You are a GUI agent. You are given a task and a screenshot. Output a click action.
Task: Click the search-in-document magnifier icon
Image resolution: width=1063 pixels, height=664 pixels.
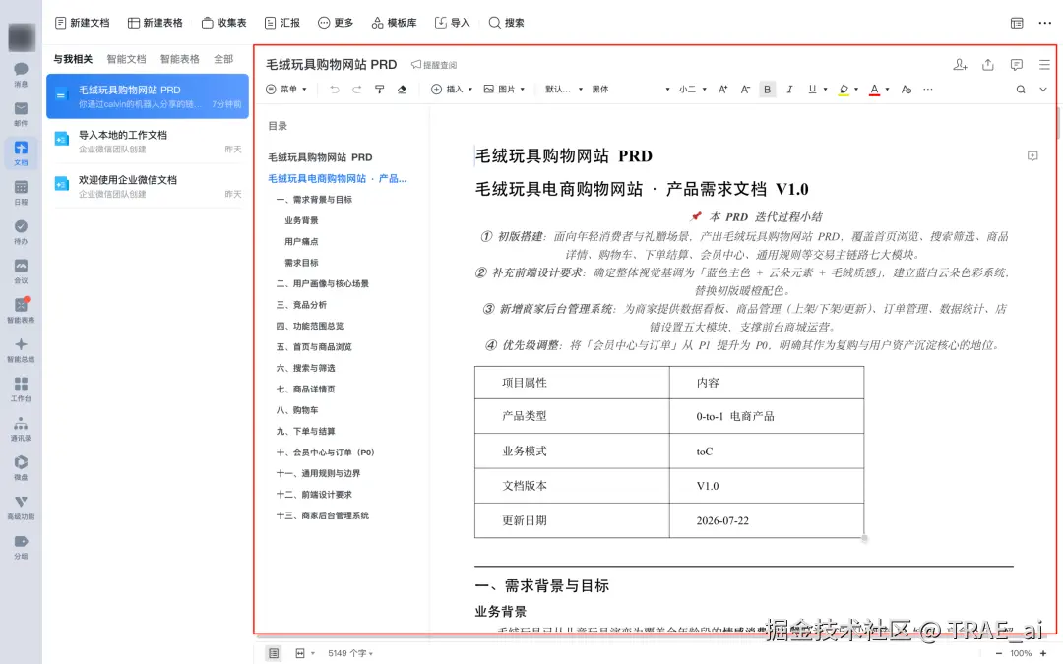click(x=1021, y=90)
